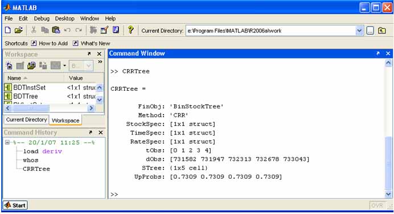Screen dimensions: 394x214
Task: Click Workspace import data icon
Action: (31, 66)
